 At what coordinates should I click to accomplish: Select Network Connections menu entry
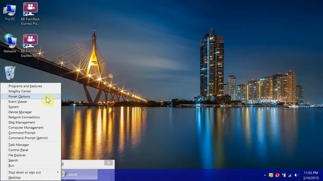(x=31, y=117)
